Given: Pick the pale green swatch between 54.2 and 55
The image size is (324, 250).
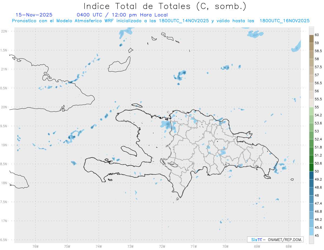Looking at the screenshot, I should (x=311, y=111).
